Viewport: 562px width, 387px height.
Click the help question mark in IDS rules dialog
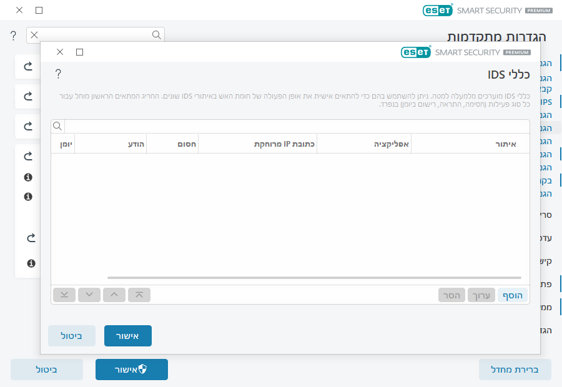58,74
